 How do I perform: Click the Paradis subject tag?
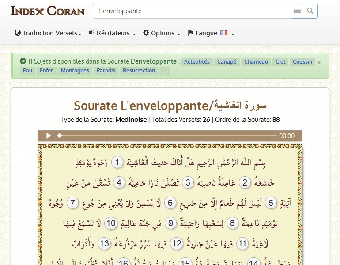click(x=106, y=71)
